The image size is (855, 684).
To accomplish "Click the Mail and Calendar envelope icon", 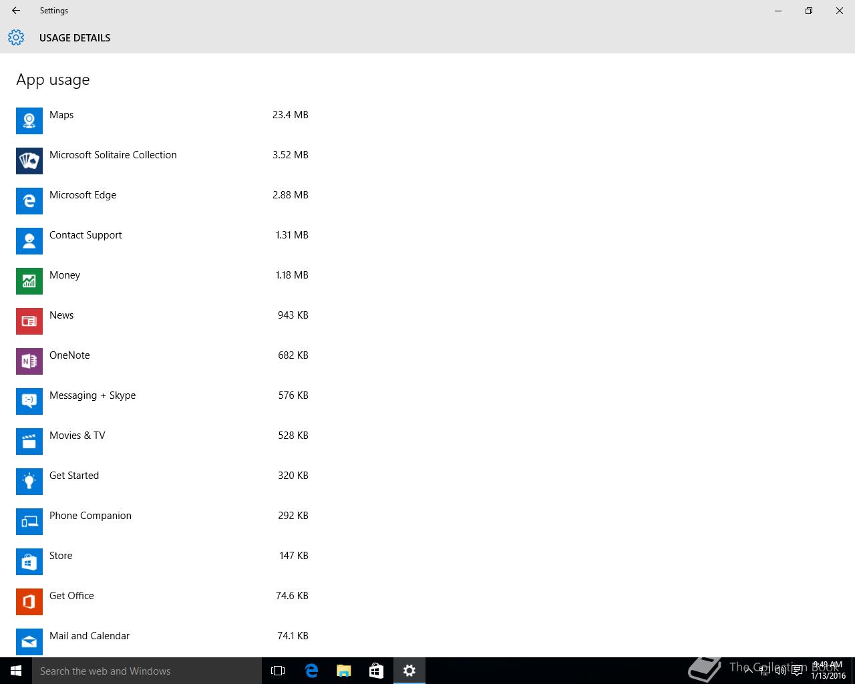I will [x=29, y=642].
